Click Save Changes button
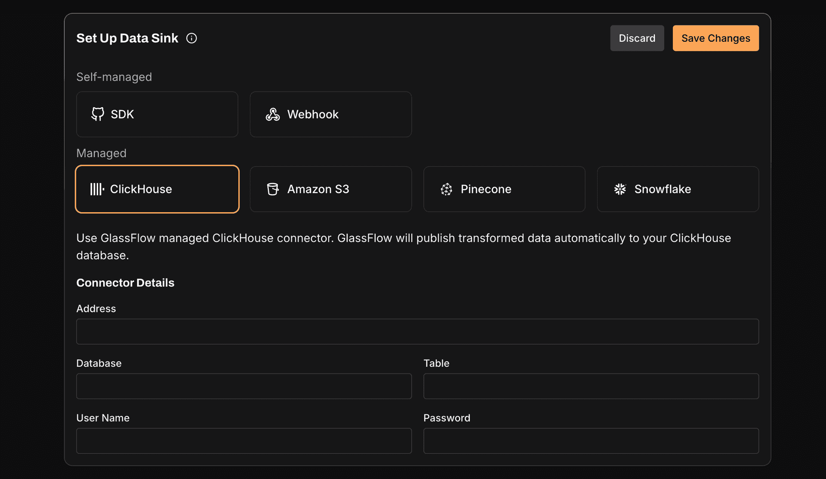The image size is (826, 479). [x=715, y=38]
